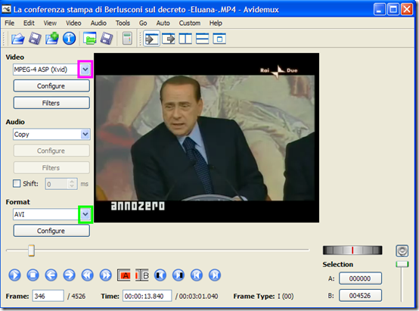Screen dimensions: 419x311
Task: Click the Time field showing 00:00:13.840
Action: point(147,296)
